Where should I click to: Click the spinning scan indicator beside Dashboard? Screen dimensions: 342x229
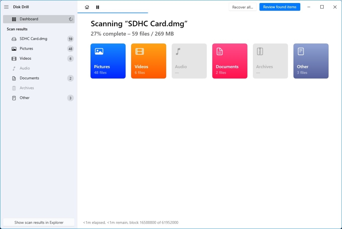coord(71,19)
